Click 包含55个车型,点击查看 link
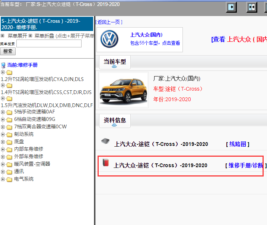 [x=155, y=43]
